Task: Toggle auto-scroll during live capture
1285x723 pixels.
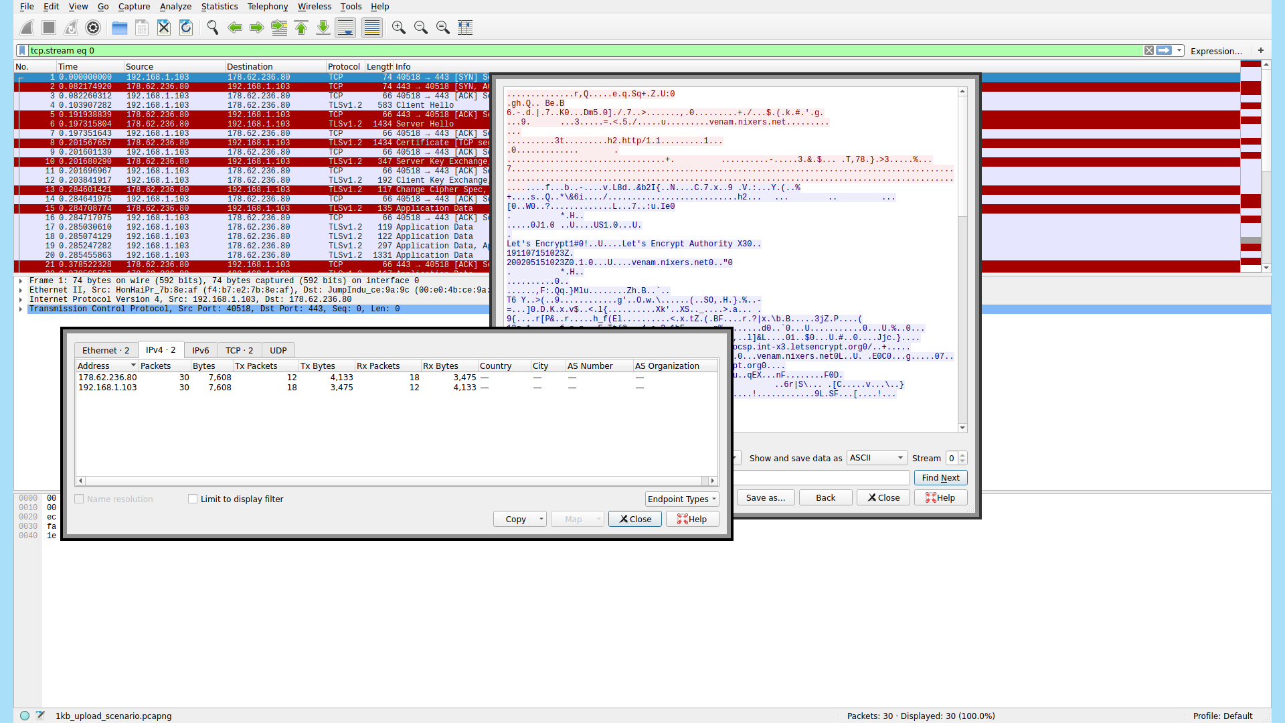Action: click(345, 27)
